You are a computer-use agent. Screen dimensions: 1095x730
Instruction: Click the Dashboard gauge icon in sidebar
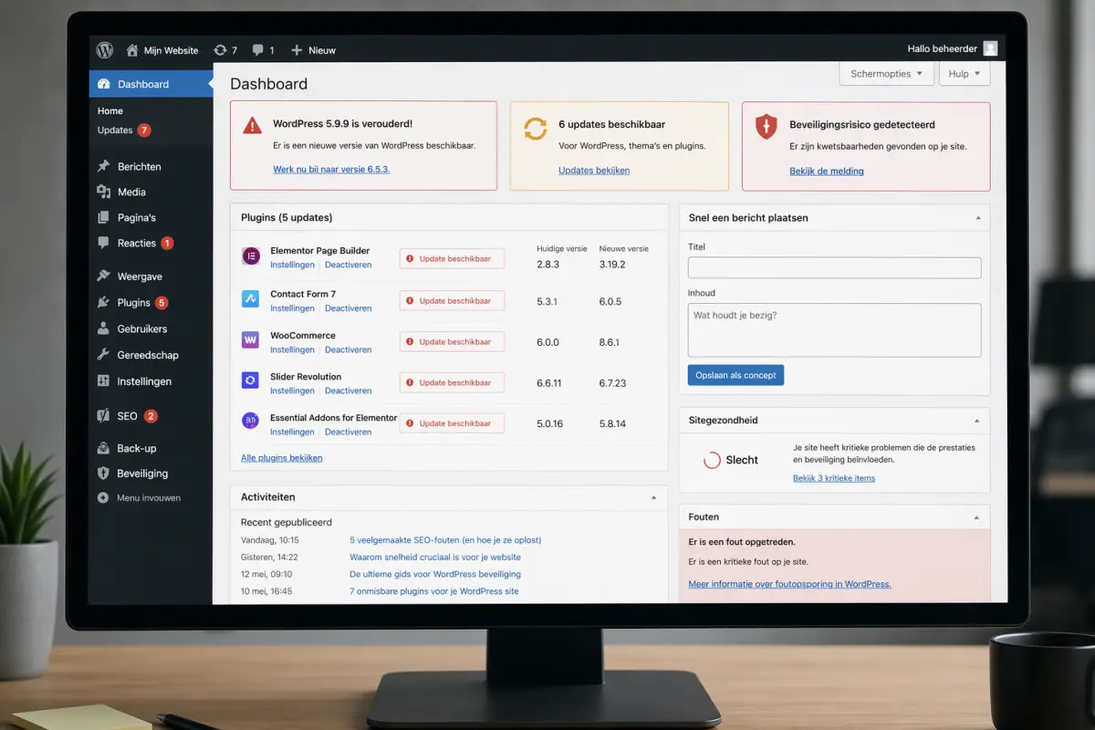[x=103, y=84]
